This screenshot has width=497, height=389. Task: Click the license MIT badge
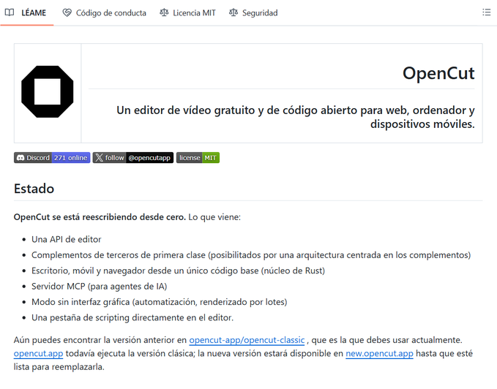click(198, 158)
